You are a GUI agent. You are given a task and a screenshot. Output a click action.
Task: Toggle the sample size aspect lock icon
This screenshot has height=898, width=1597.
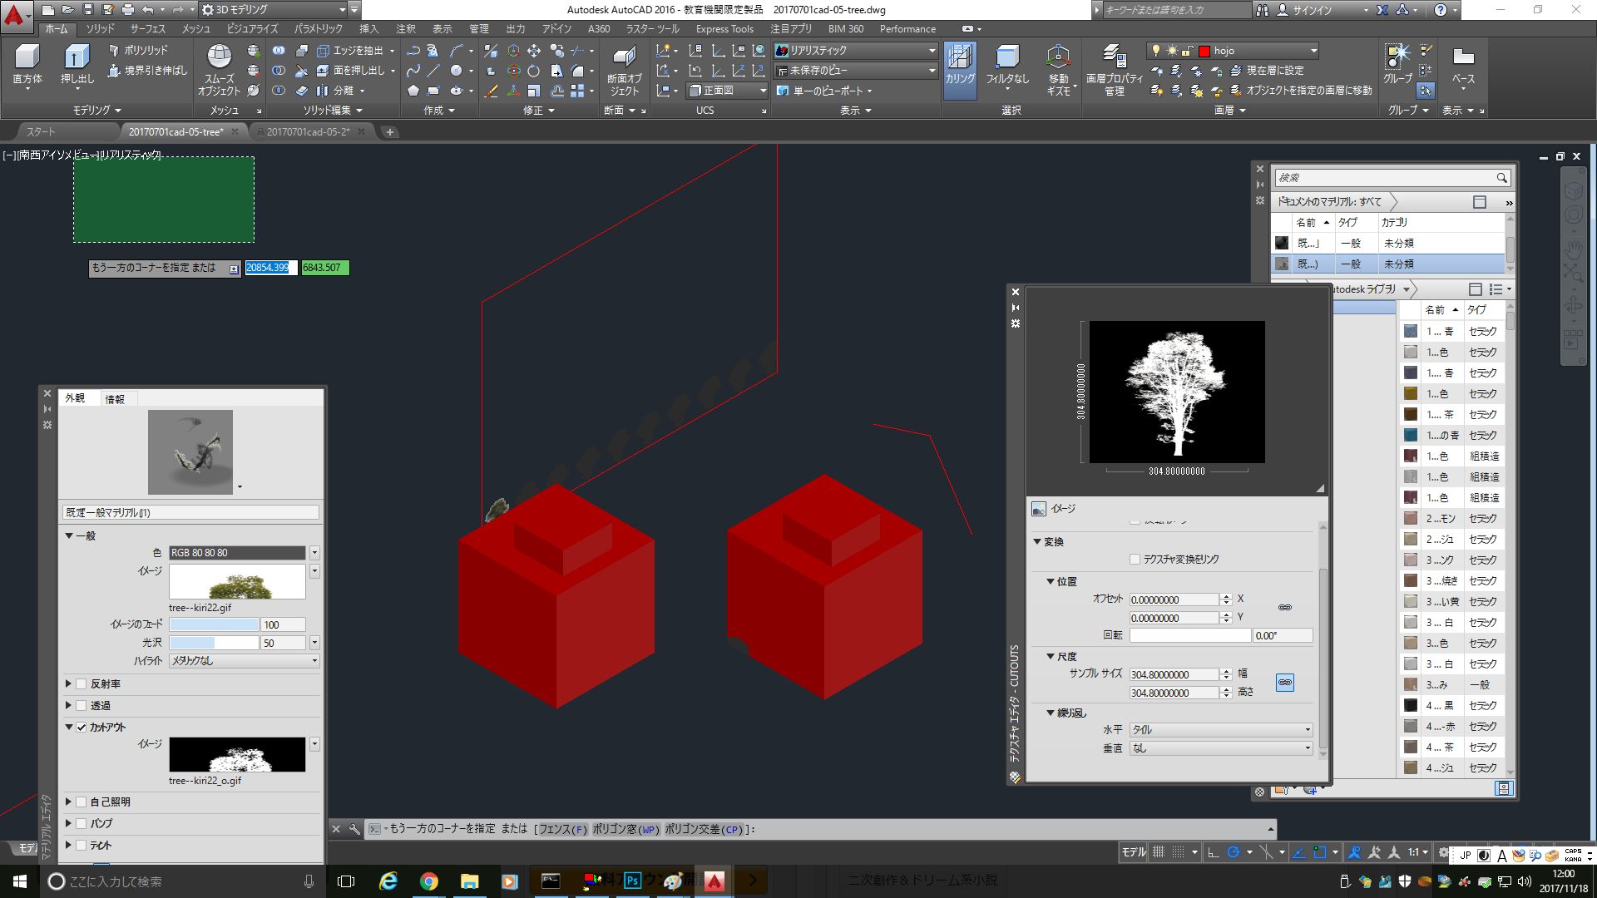(1284, 683)
